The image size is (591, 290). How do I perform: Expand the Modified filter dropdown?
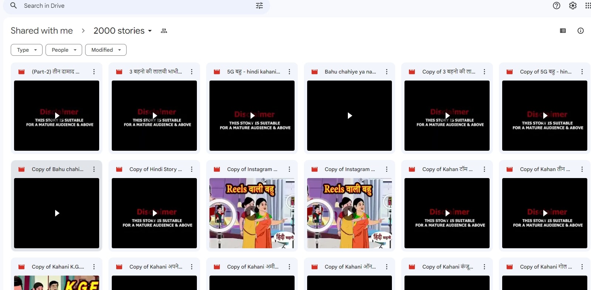pyautogui.click(x=106, y=50)
